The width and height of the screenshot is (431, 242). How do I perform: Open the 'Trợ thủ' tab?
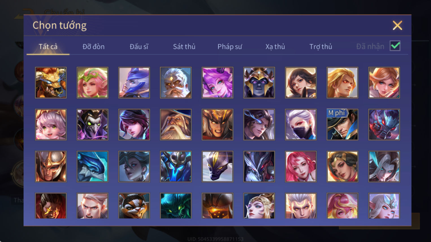[321, 47]
